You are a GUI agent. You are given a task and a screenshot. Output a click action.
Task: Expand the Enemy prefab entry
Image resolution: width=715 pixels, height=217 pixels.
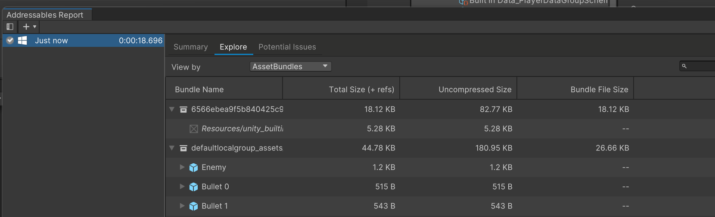click(182, 167)
